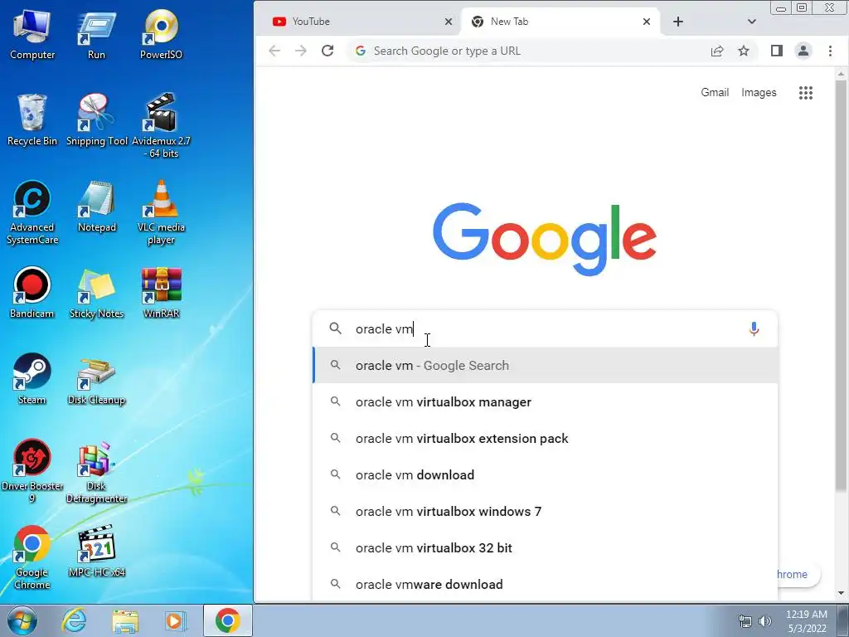Launch Internet Explorer from taskbar
The width and height of the screenshot is (849, 637).
74,620
